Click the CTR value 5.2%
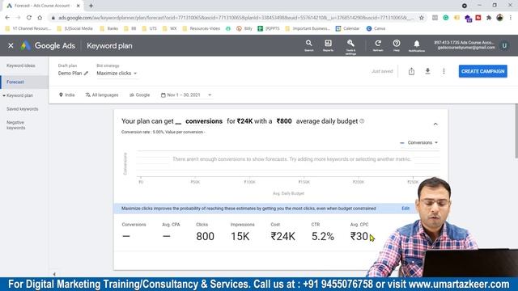The image size is (518, 291). (323, 236)
